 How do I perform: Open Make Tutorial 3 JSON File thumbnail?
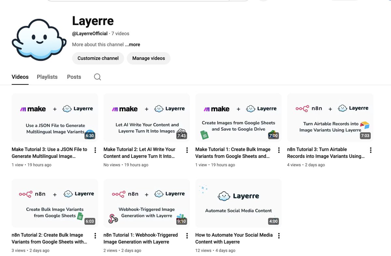(x=55, y=118)
